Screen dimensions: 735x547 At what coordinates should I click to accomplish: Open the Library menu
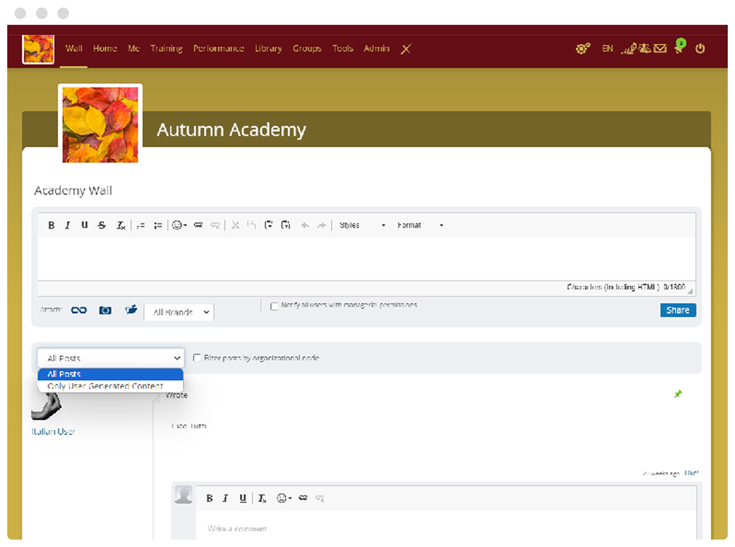coord(268,49)
